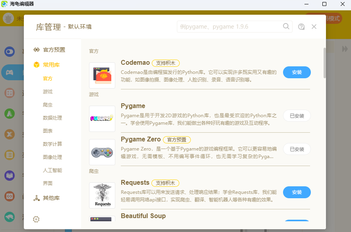Click the 常用库 yellow cube icon

[37, 65]
